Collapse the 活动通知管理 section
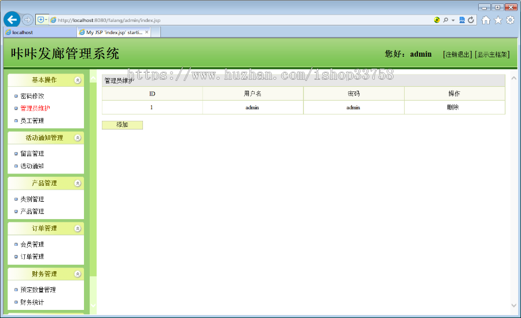 [78, 138]
